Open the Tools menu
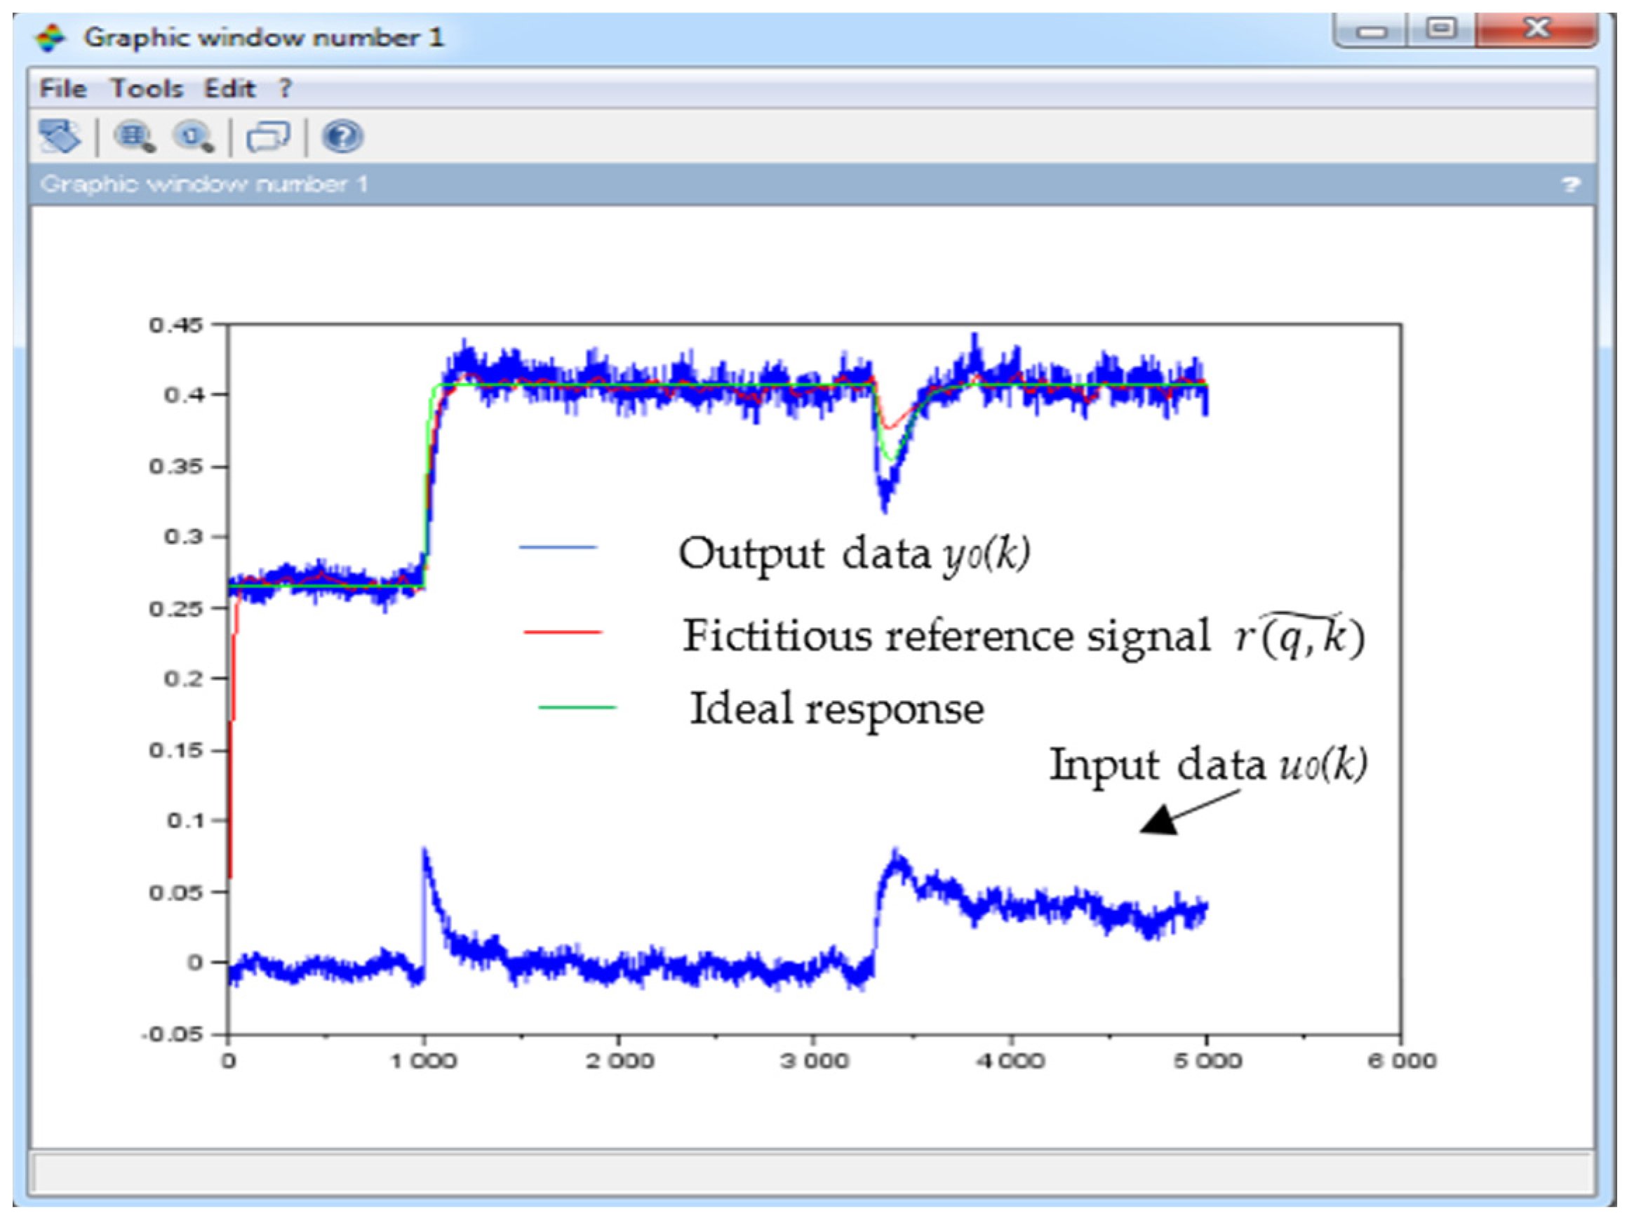This screenshot has height=1223, width=1627. [147, 89]
